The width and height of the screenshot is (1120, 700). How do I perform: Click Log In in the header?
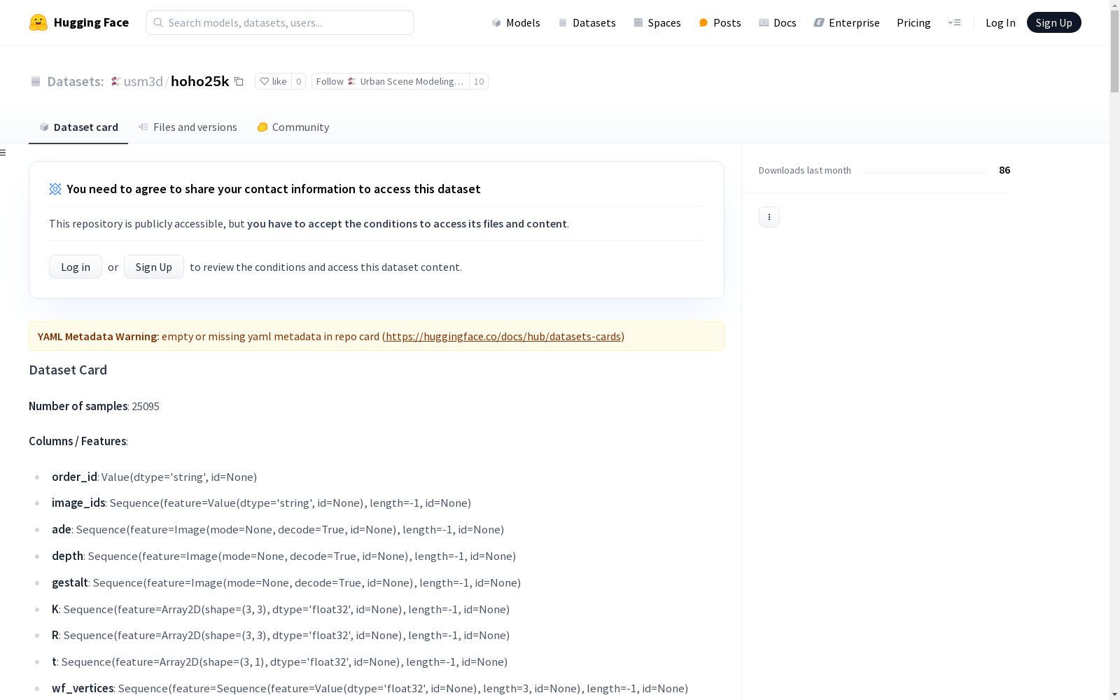click(x=1000, y=22)
